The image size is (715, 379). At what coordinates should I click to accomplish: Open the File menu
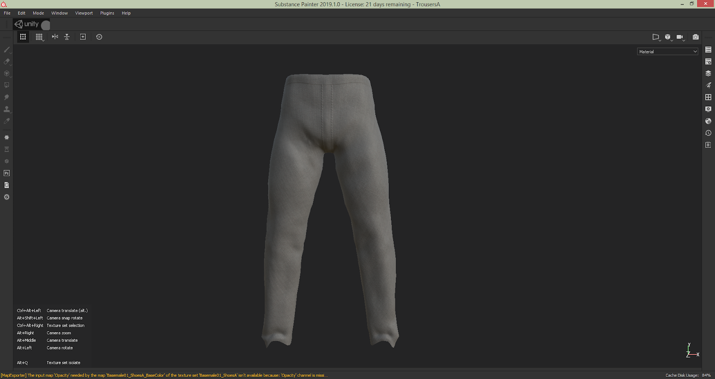coord(7,13)
